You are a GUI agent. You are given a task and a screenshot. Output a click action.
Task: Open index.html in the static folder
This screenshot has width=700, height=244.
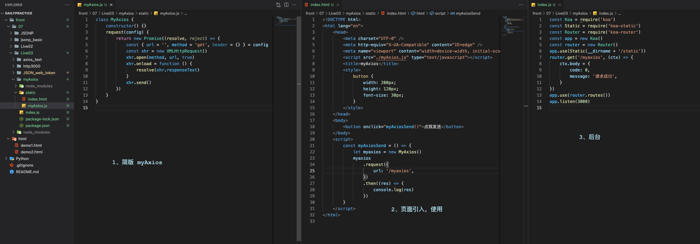pyautogui.click(x=37, y=99)
